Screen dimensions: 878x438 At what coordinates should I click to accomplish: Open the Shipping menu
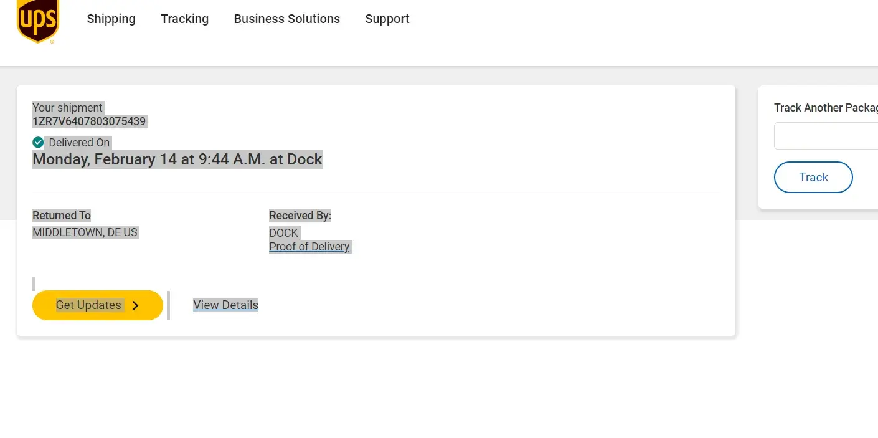111,19
